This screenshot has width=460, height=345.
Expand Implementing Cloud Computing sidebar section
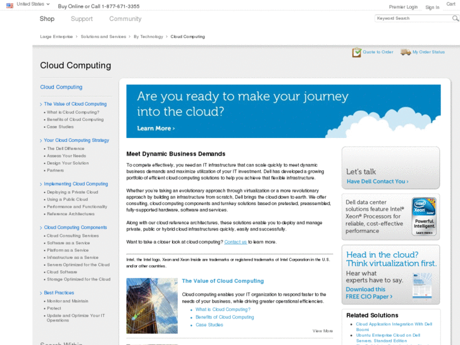[x=76, y=184]
